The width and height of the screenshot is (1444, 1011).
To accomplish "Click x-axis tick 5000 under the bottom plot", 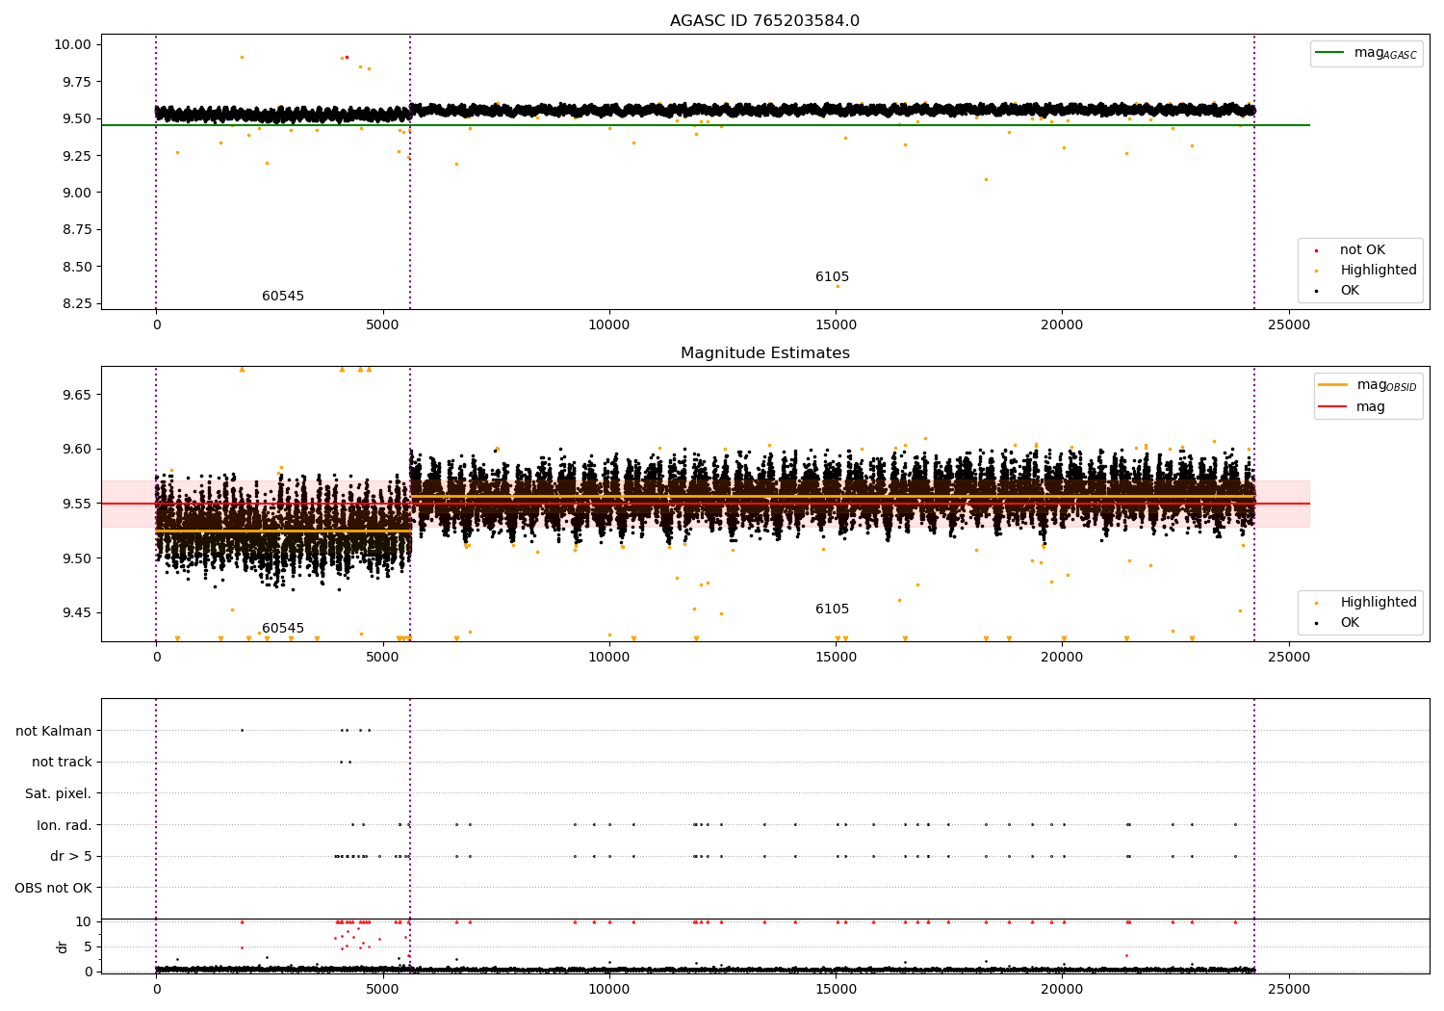I will pyautogui.click(x=383, y=989).
